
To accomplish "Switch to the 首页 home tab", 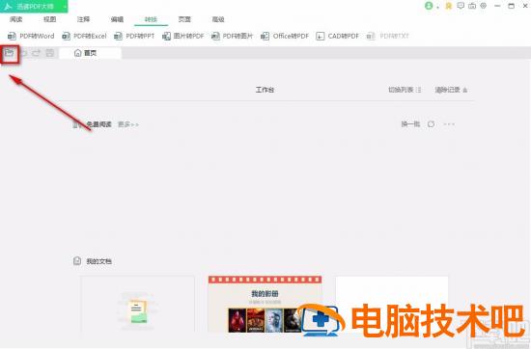I will point(90,53).
